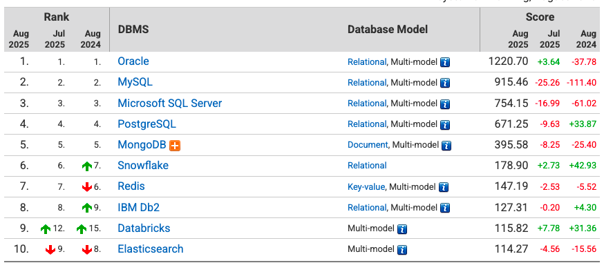Screen dimensions: 604x263
Task: Click green up arrow beside IBM Db2 rank 9
Action: coord(87,208)
